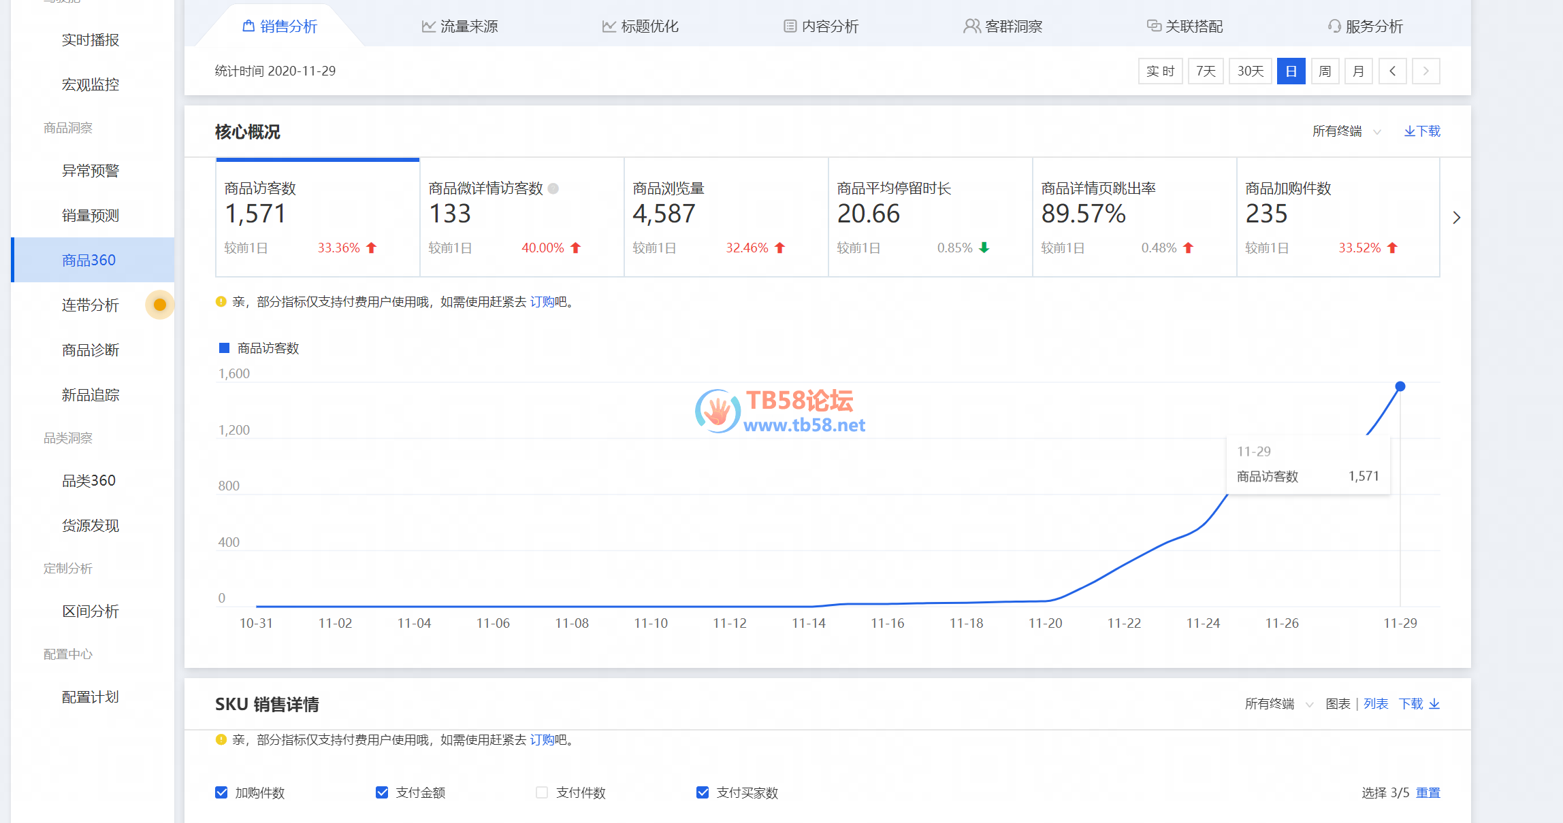Click the 服务分析 headset icon tab
The width and height of the screenshot is (1563, 823).
click(x=1334, y=27)
